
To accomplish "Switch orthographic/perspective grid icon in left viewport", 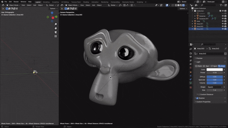I will [56, 36].
